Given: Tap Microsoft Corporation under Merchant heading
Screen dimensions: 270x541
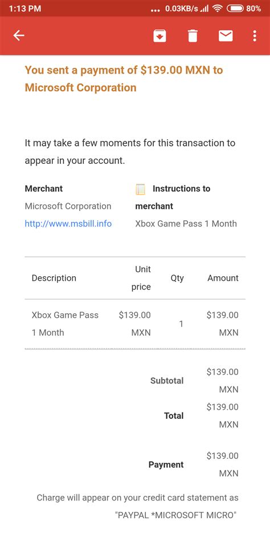Looking at the screenshot, I should pyautogui.click(x=68, y=207).
